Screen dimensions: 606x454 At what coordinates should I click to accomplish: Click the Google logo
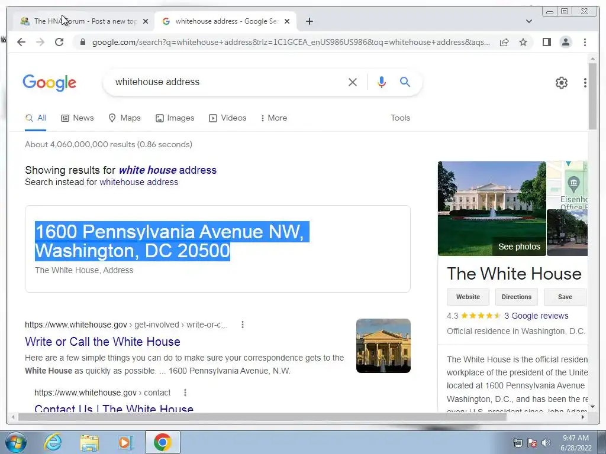click(50, 83)
